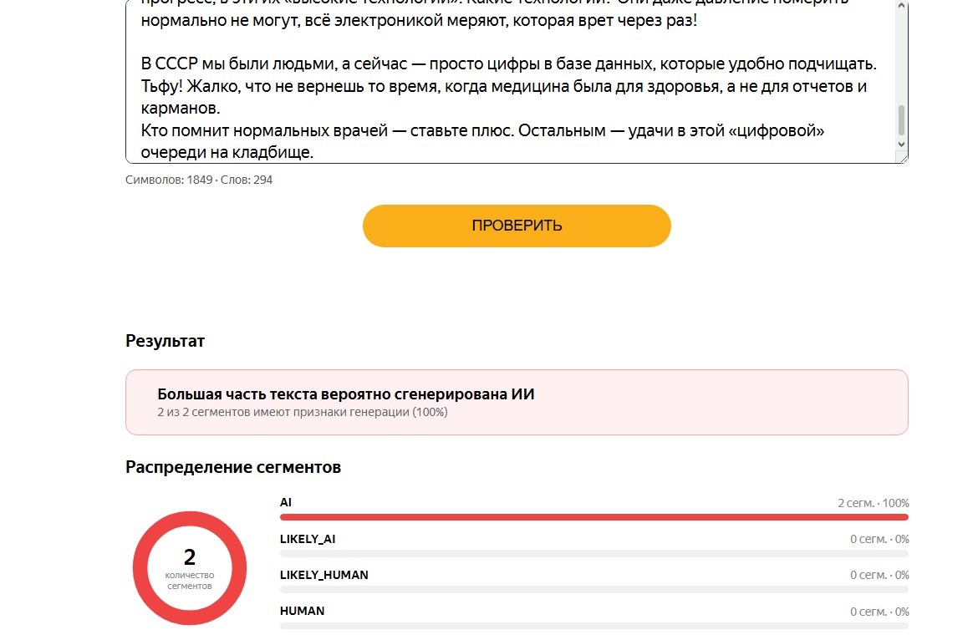Click the 'количество сегментов' text inside donut

tap(190, 580)
